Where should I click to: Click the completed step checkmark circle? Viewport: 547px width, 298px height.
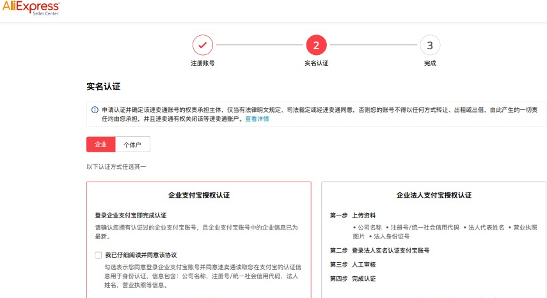pos(203,45)
